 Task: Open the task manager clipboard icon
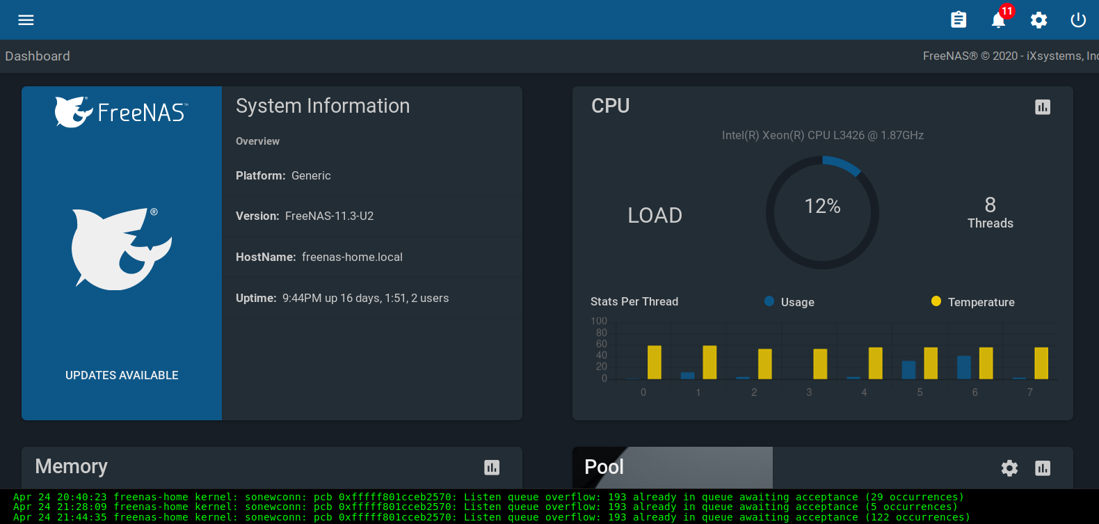tap(958, 20)
